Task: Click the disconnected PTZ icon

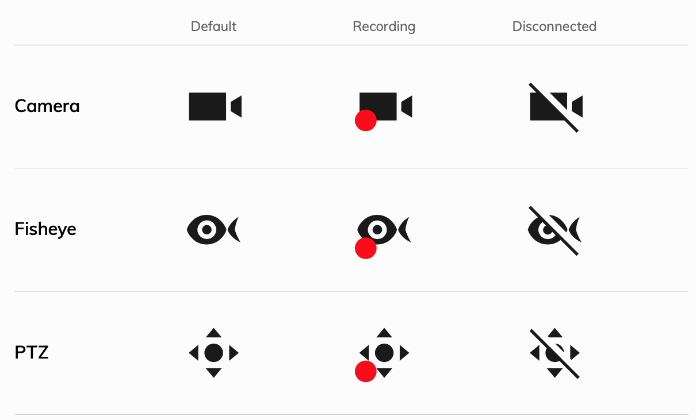Action: (x=554, y=353)
